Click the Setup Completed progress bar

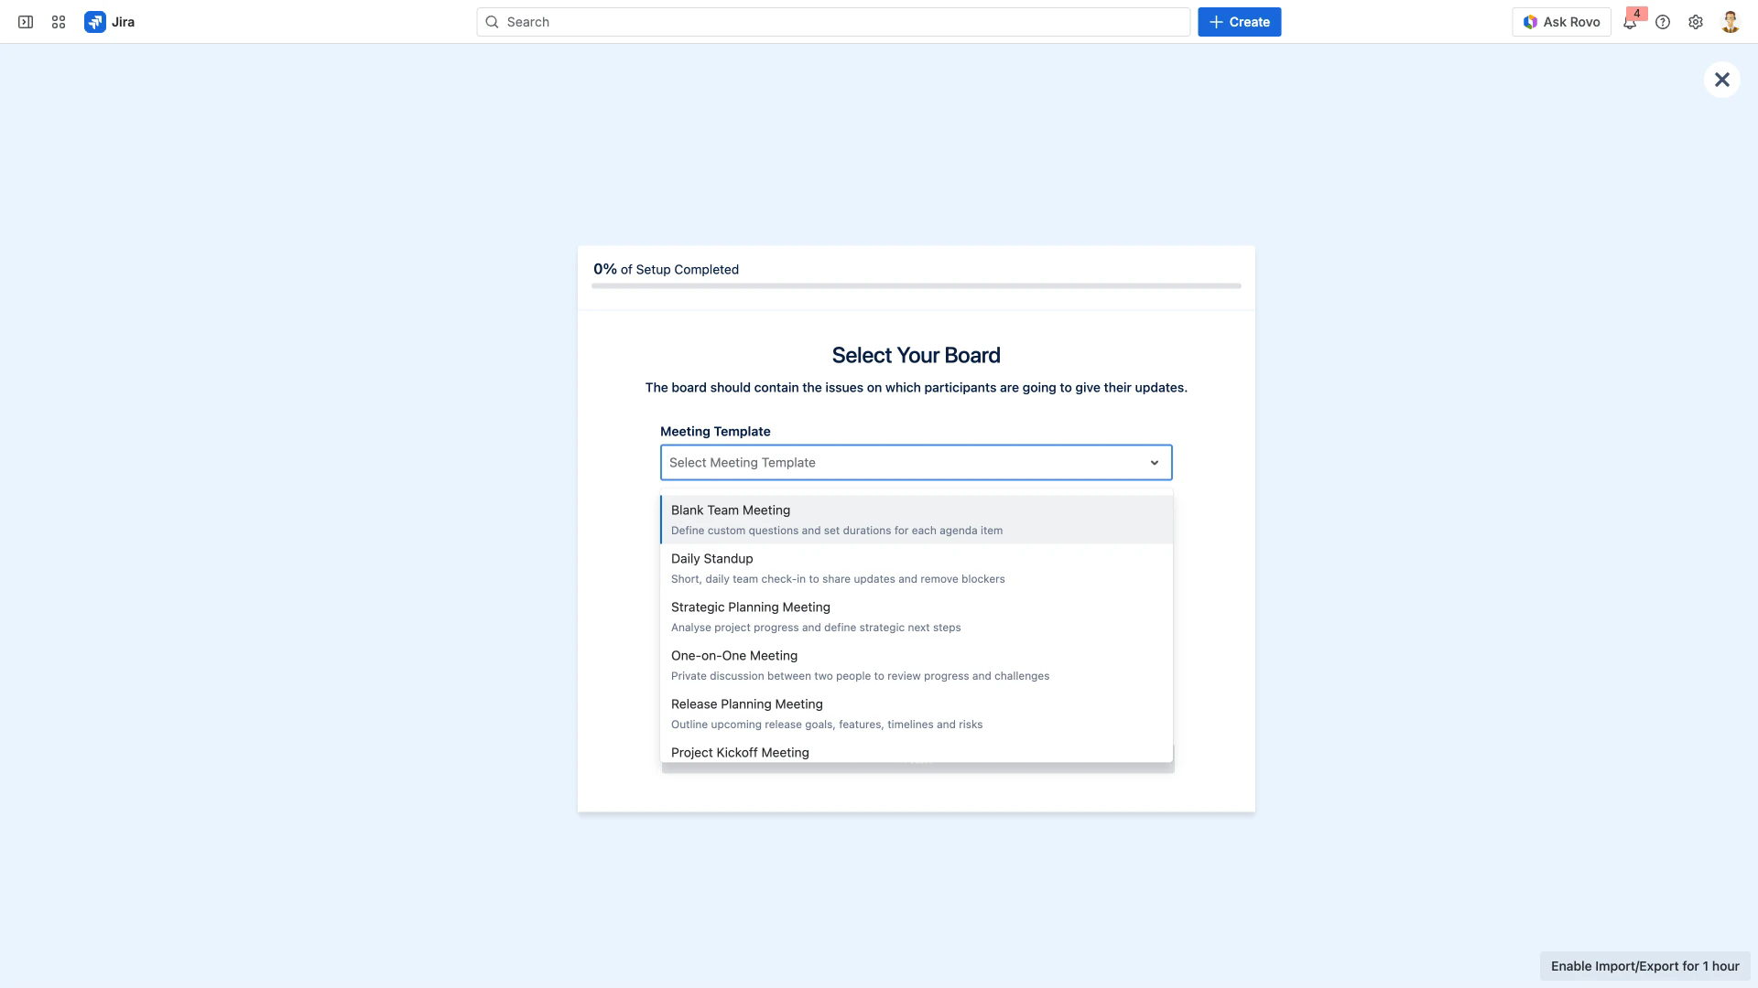(916, 285)
